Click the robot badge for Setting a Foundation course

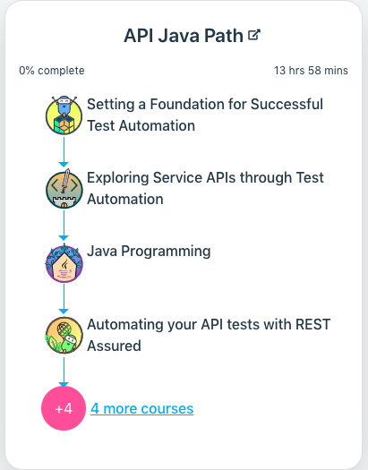[64, 115]
